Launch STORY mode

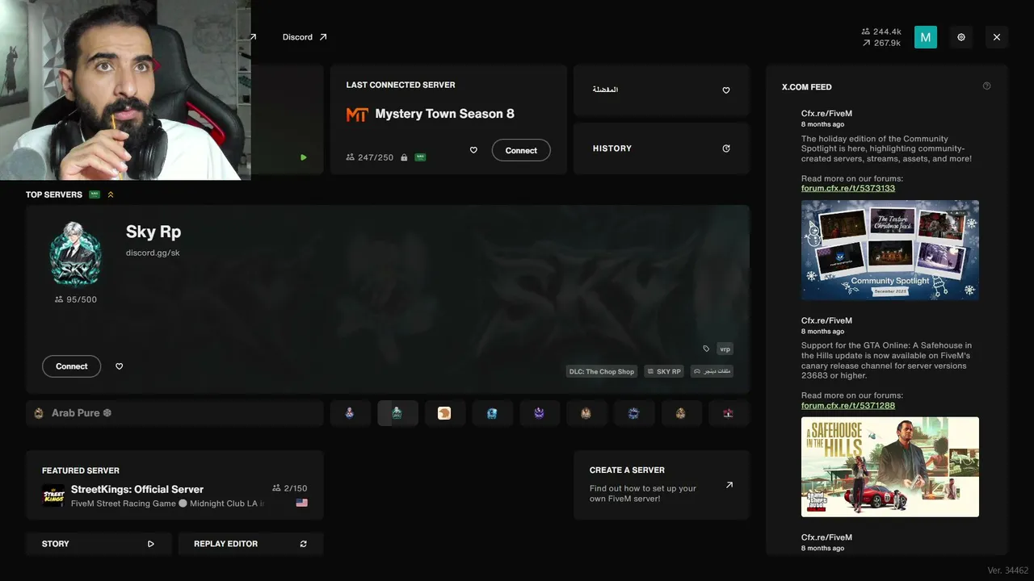tap(99, 544)
